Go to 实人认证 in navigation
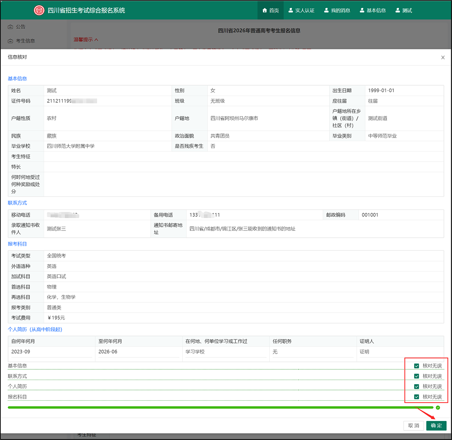 pyautogui.click(x=301, y=10)
